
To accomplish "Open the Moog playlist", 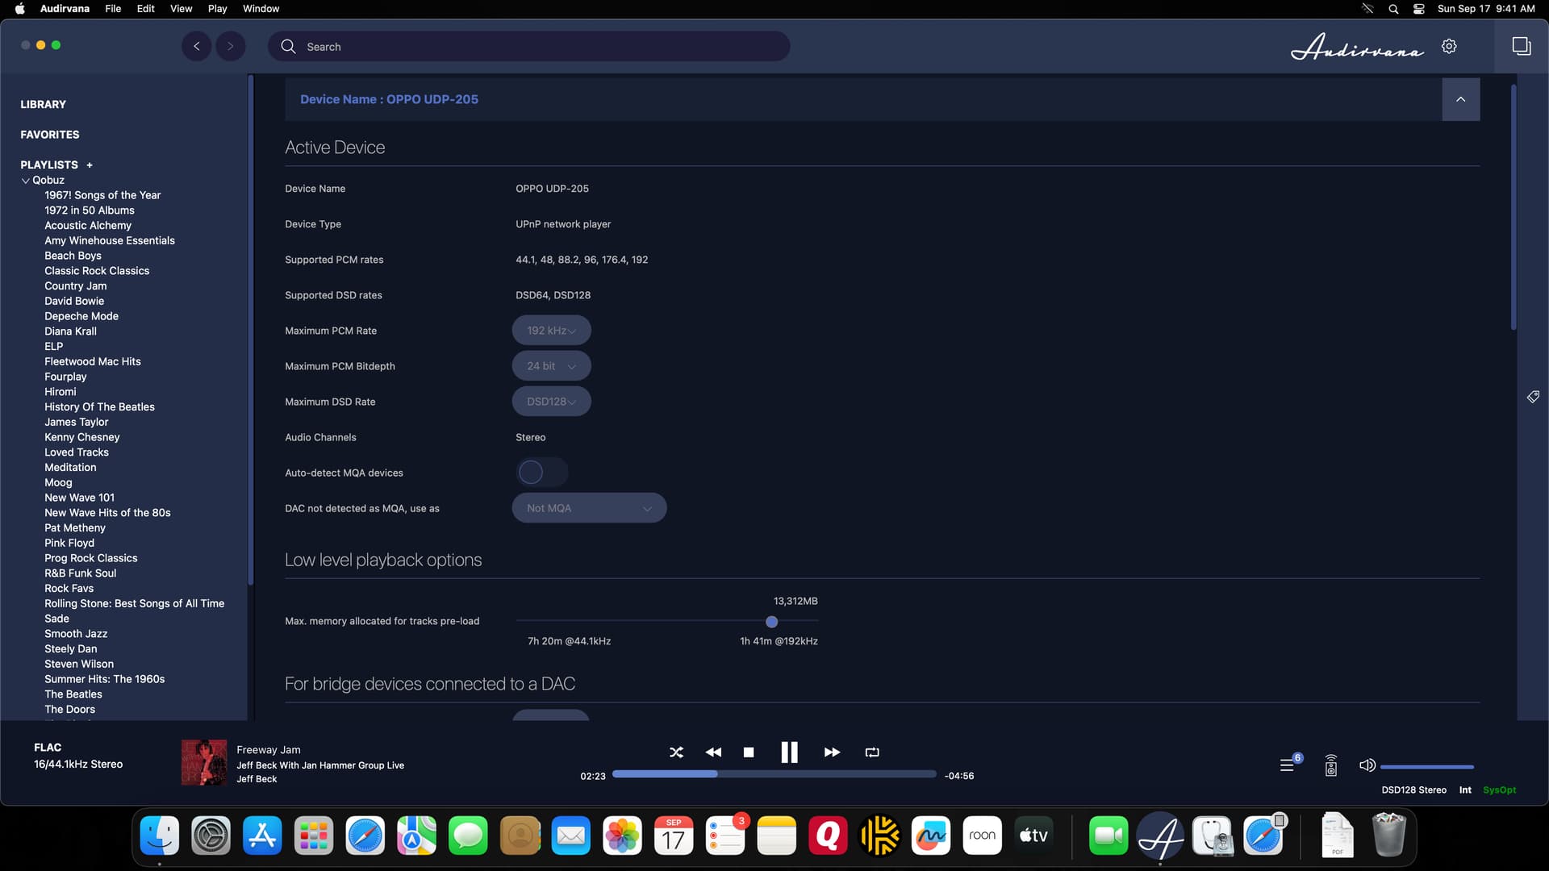I will coord(58,482).
